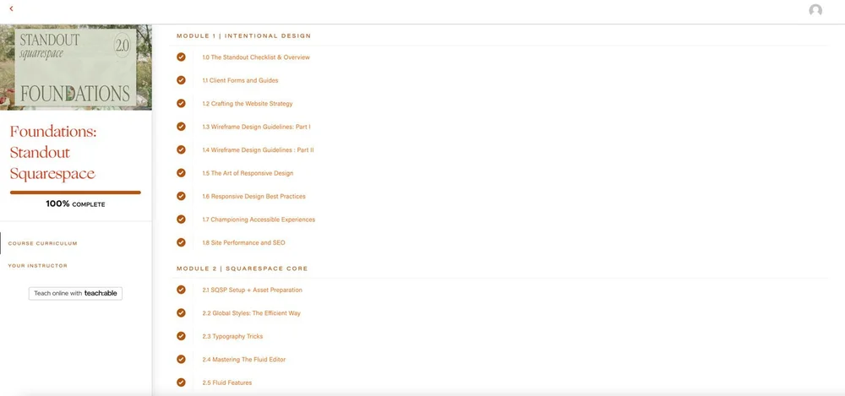Click the completion check for 1.2 Crafting the Website Strategy
Screen dimensions: 845x396
click(x=181, y=104)
